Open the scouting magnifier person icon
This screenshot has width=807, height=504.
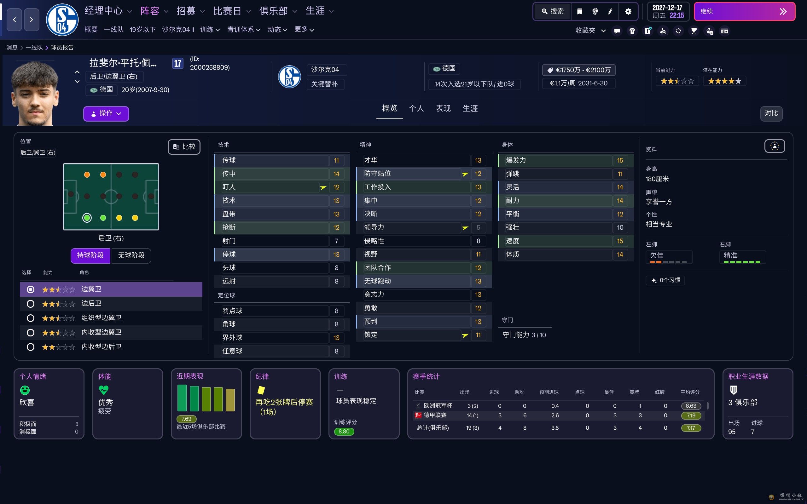(663, 31)
